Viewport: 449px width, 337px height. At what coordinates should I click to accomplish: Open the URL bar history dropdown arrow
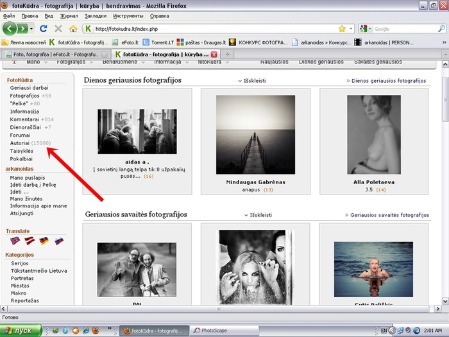(351, 29)
